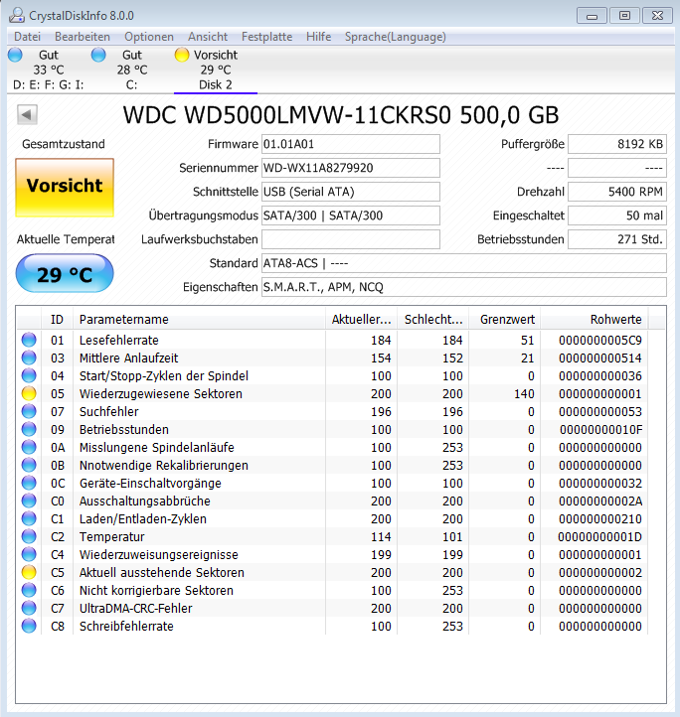Click the Seriennummer field
The image size is (680, 717).
click(x=351, y=168)
